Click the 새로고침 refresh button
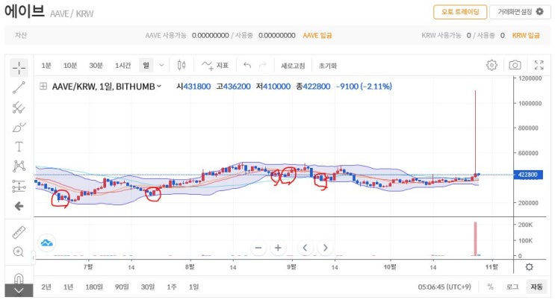This screenshot has width=555, height=303. click(293, 66)
